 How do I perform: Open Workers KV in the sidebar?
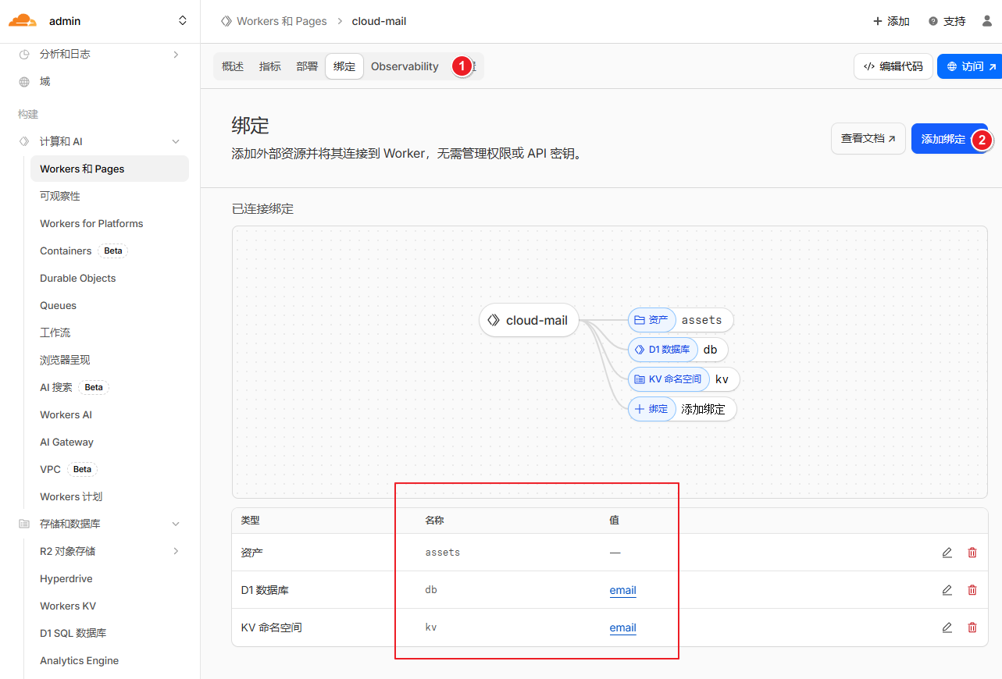68,606
